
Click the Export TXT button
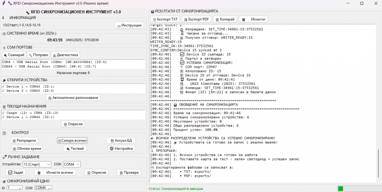coord(165,19)
